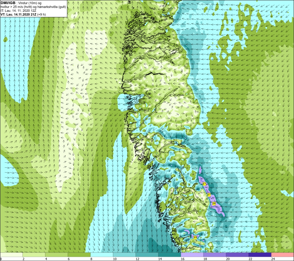Click scale number 18 on the color bar

[205, 259]
